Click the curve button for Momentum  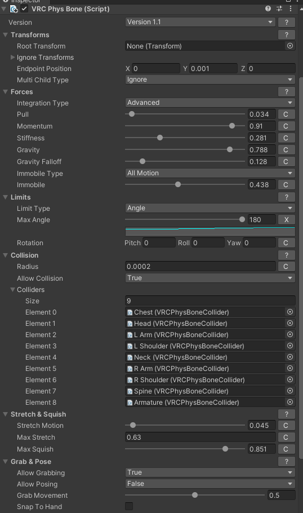287,126
